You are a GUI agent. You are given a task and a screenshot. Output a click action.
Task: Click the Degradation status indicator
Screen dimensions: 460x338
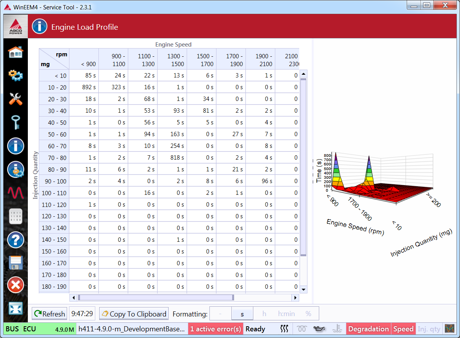368,329
